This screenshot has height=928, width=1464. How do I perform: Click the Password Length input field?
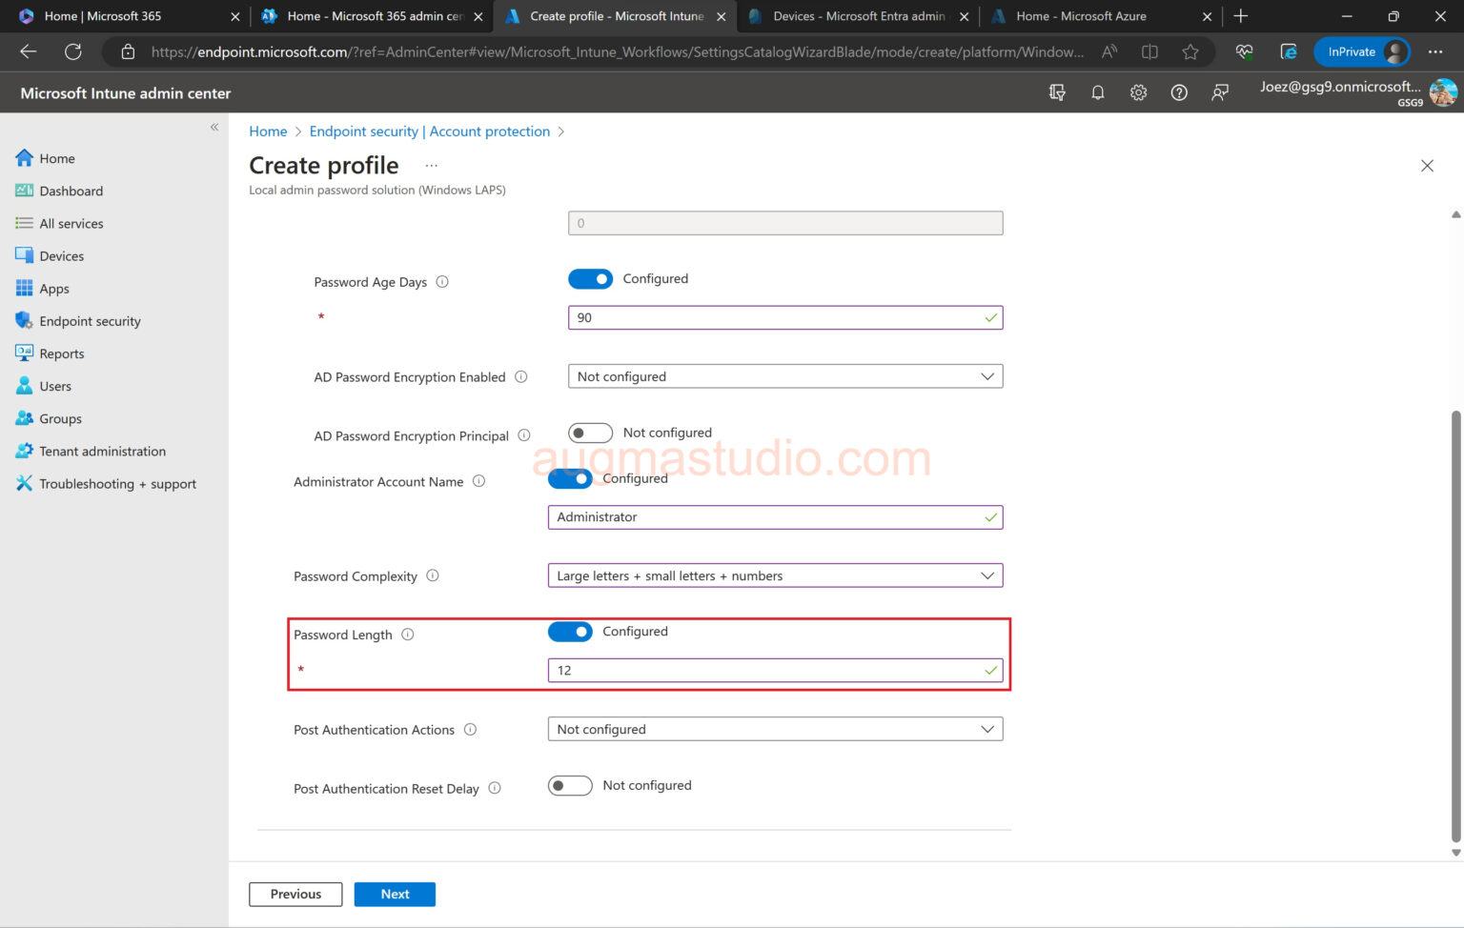coord(775,670)
